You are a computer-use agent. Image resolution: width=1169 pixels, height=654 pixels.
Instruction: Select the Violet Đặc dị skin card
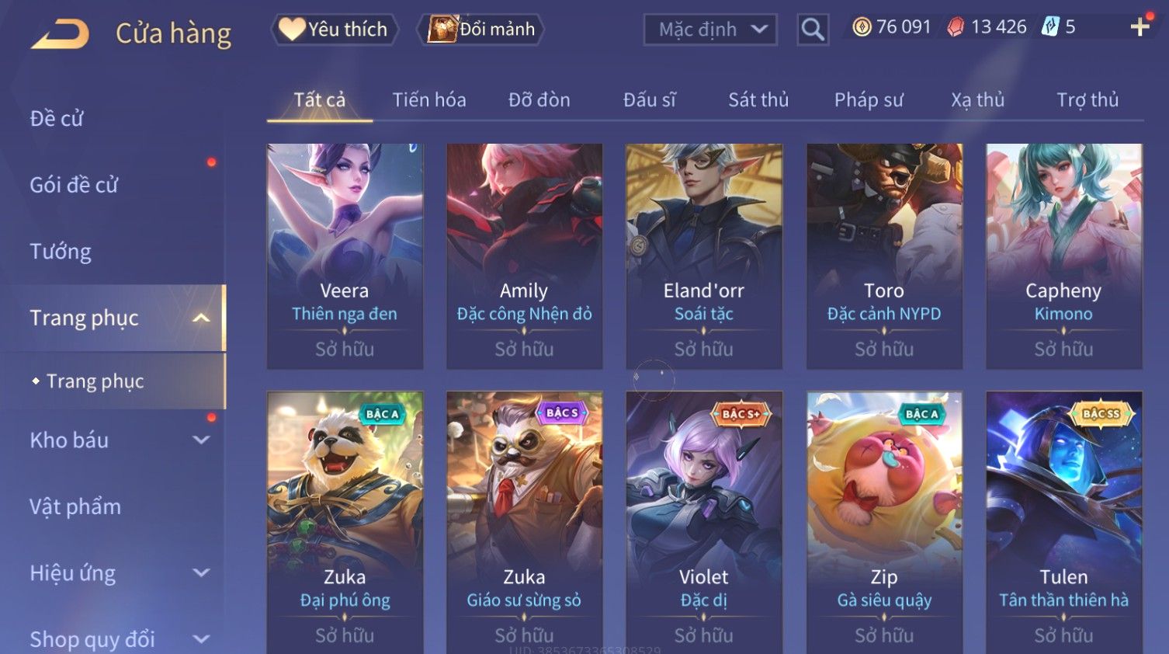point(704,522)
